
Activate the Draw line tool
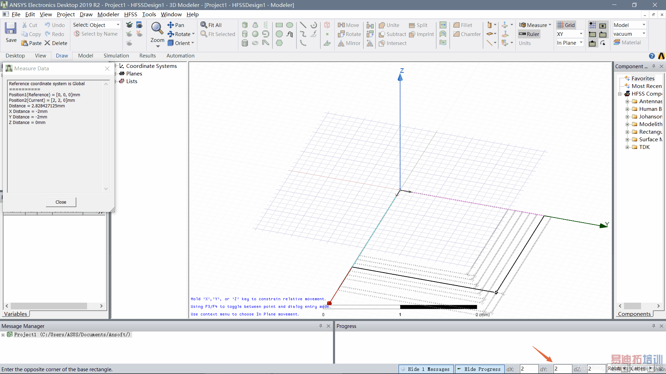303,25
